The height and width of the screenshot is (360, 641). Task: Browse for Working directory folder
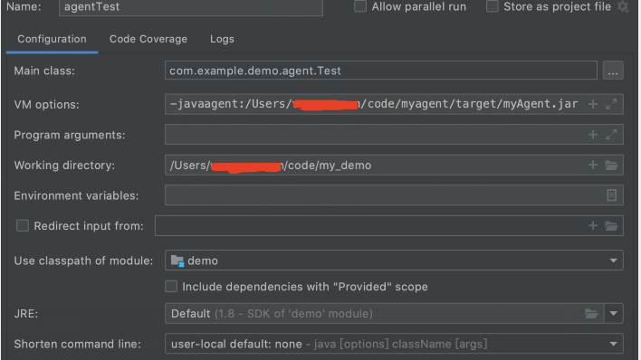click(x=611, y=166)
